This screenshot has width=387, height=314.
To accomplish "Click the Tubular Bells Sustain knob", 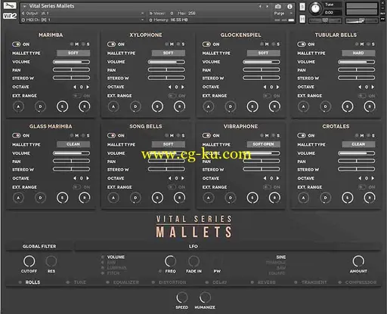I will (348, 106).
